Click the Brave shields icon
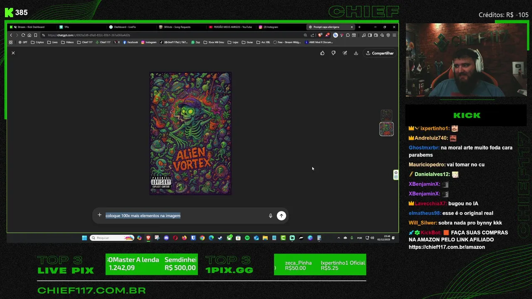The width and height of the screenshot is (532, 299). coord(320,35)
